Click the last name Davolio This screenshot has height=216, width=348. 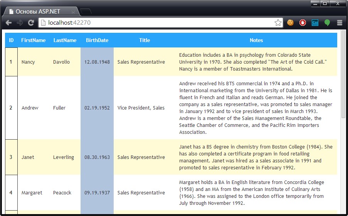(x=62, y=62)
